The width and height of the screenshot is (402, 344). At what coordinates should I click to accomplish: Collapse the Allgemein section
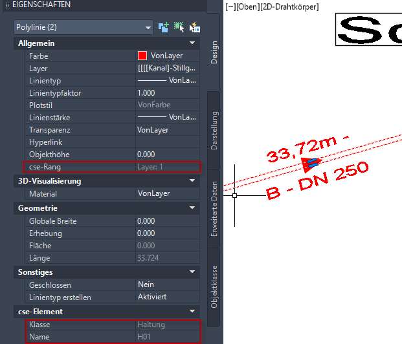tap(192, 43)
